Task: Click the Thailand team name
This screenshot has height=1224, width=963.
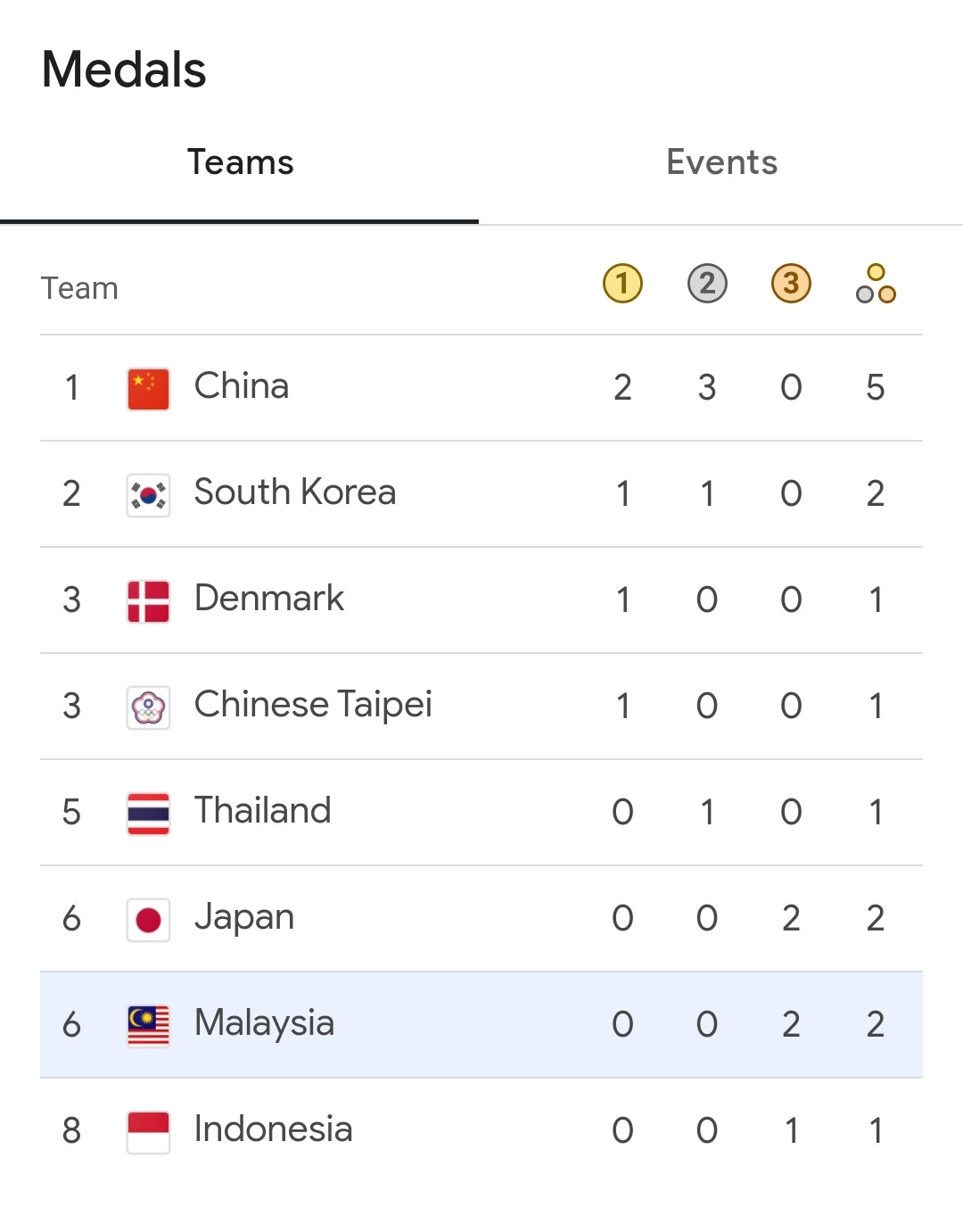Action: tap(262, 811)
